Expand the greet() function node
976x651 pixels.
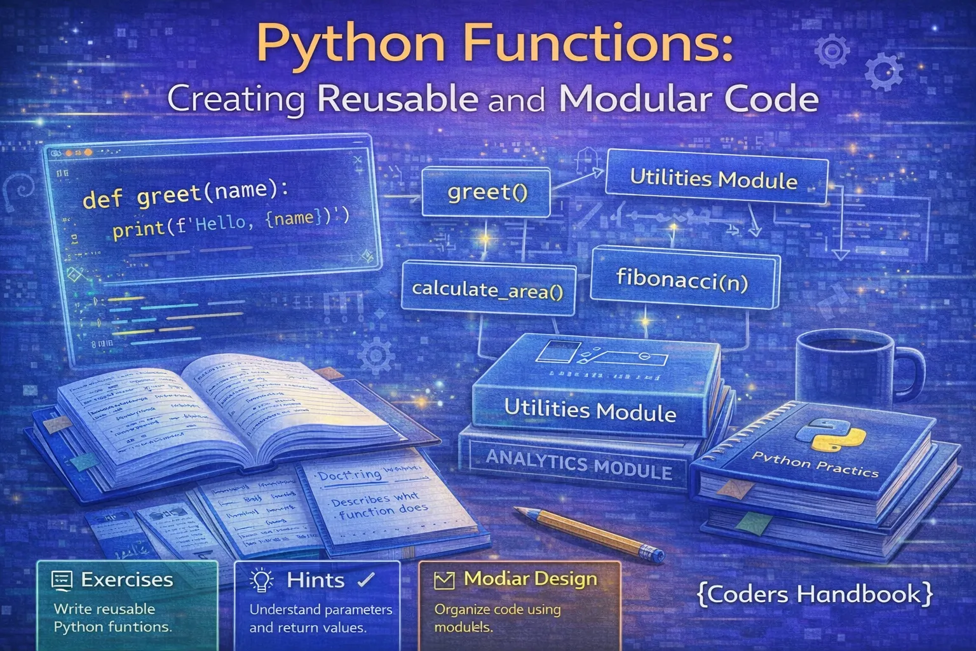click(x=486, y=192)
